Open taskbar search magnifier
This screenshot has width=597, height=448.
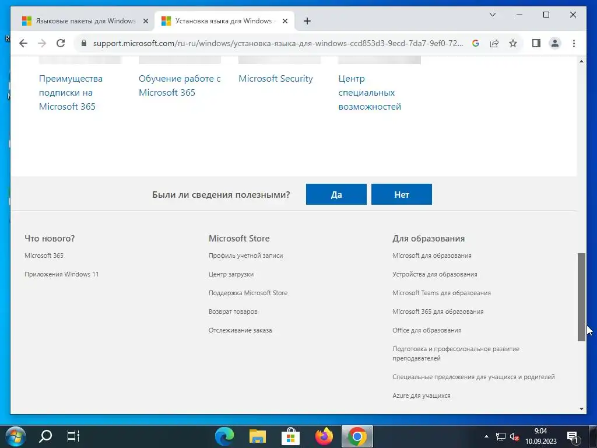(45, 436)
